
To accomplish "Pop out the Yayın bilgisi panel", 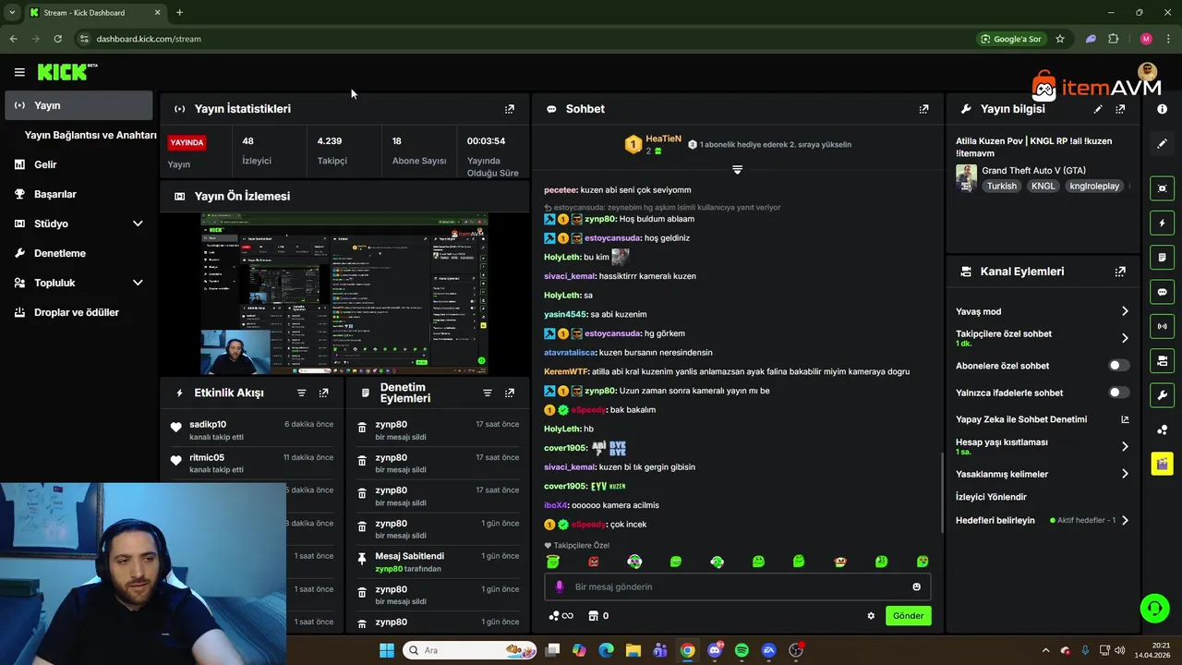I will (1120, 109).
